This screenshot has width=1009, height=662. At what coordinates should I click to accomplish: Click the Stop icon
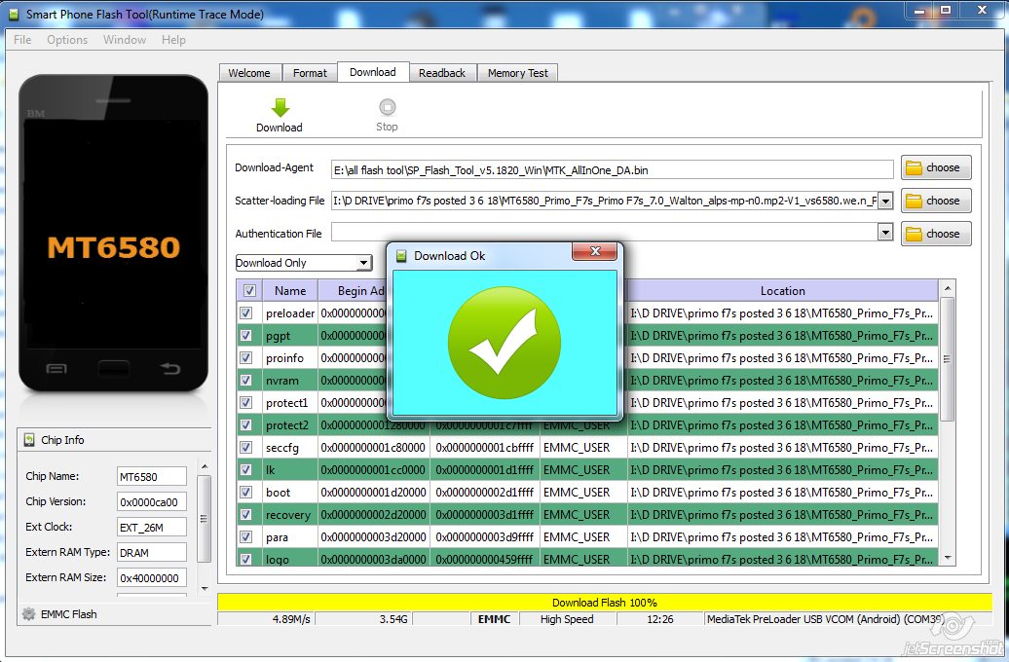pyautogui.click(x=387, y=105)
